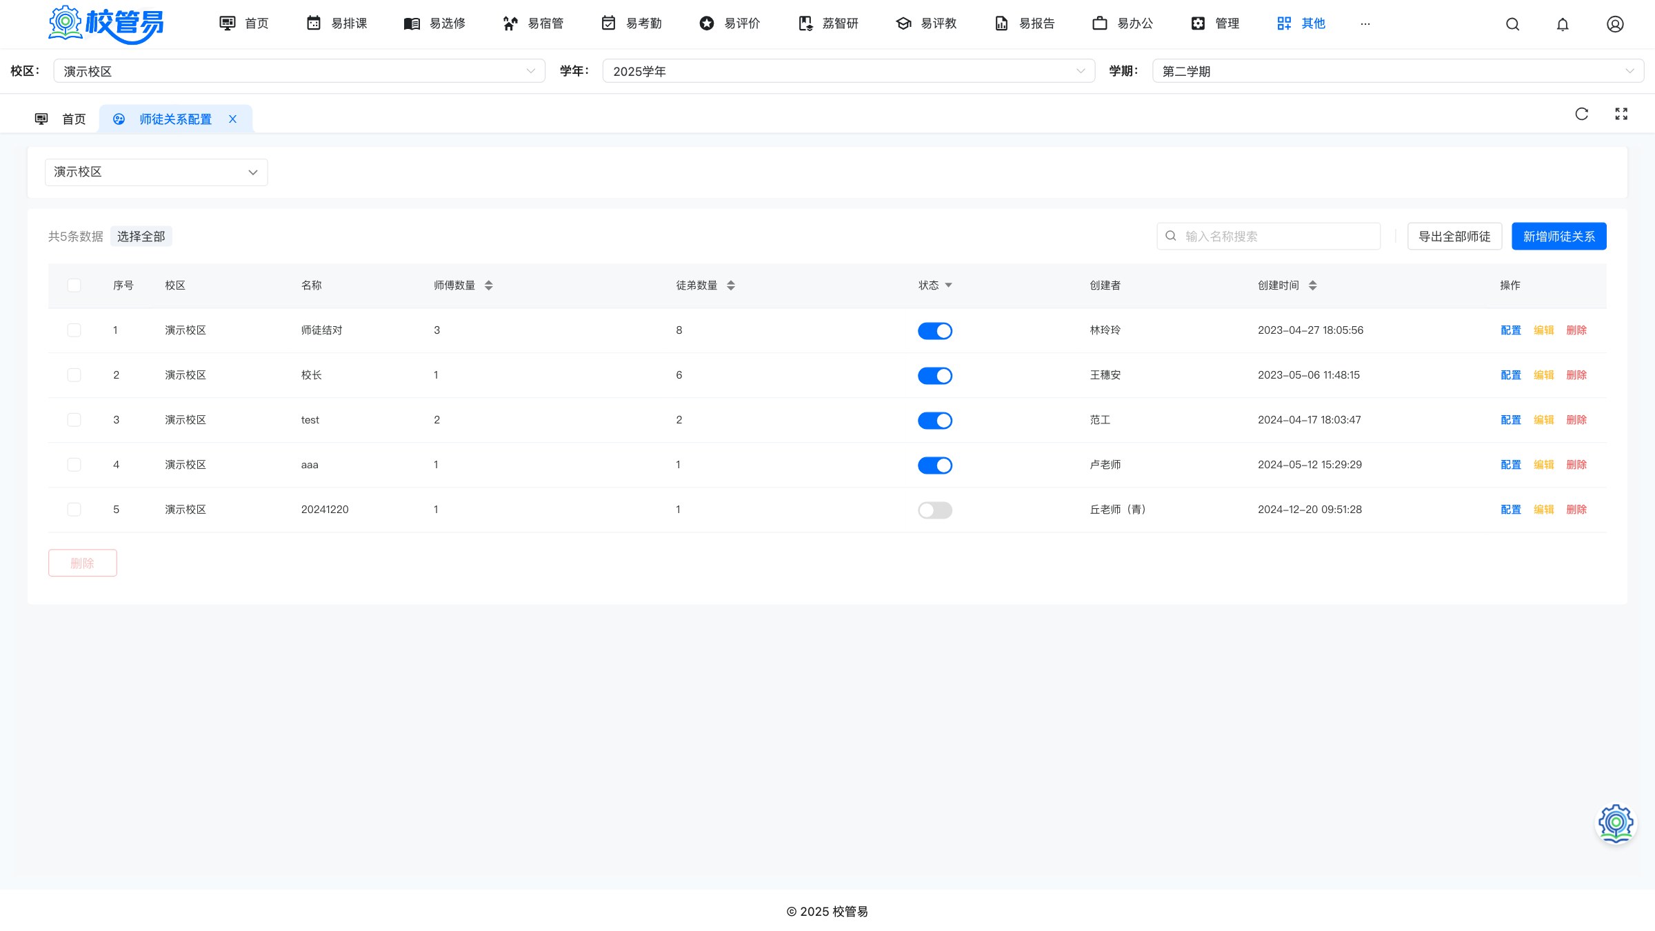
Task: Open the notification bell icon
Action: click(1563, 24)
